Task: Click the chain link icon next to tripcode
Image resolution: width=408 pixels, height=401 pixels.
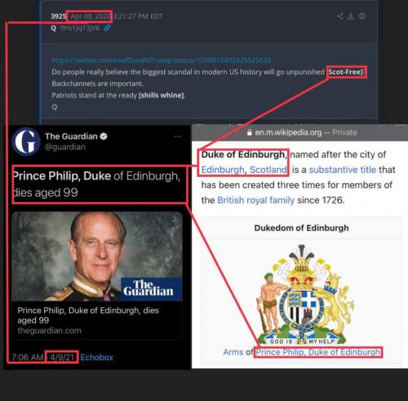Action: click(107, 28)
